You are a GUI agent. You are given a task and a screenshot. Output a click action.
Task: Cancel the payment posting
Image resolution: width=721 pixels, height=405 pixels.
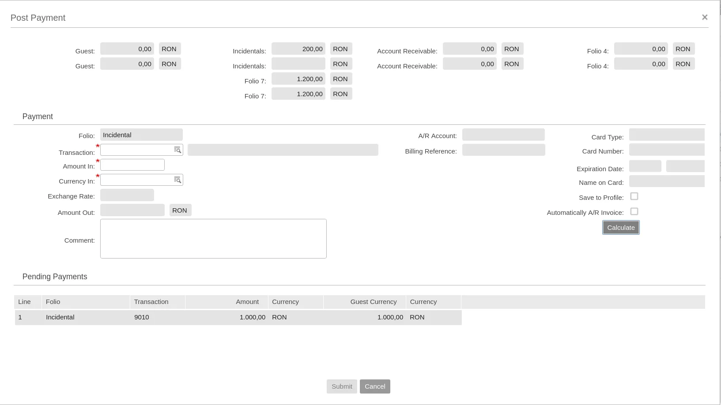(x=375, y=386)
